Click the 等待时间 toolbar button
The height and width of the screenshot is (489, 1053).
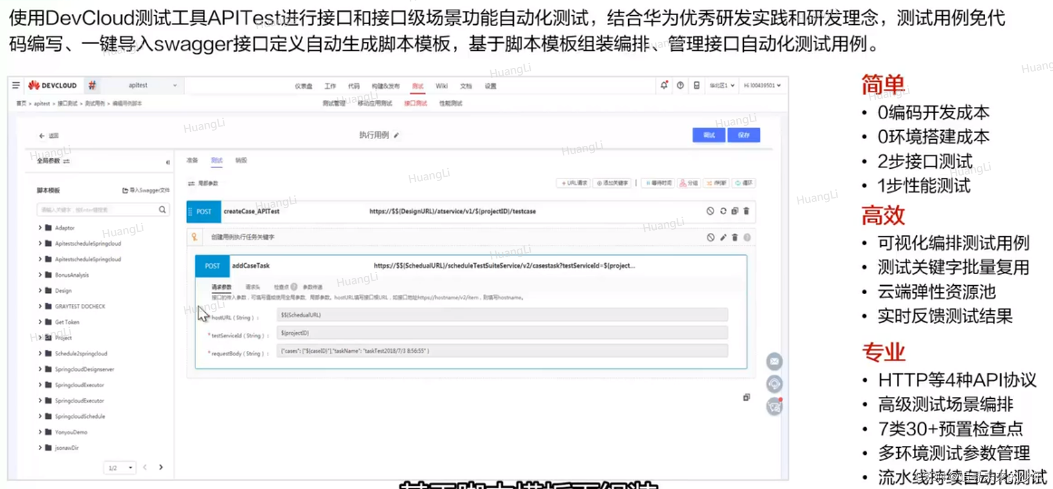pyautogui.click(x=658, y=183)
